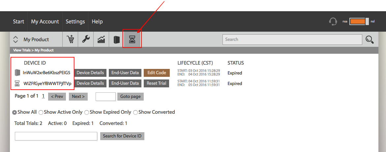Click page number 1 link
Image resolution: width=386 pixels, height=152 pixels.
[x=43, y=96]
